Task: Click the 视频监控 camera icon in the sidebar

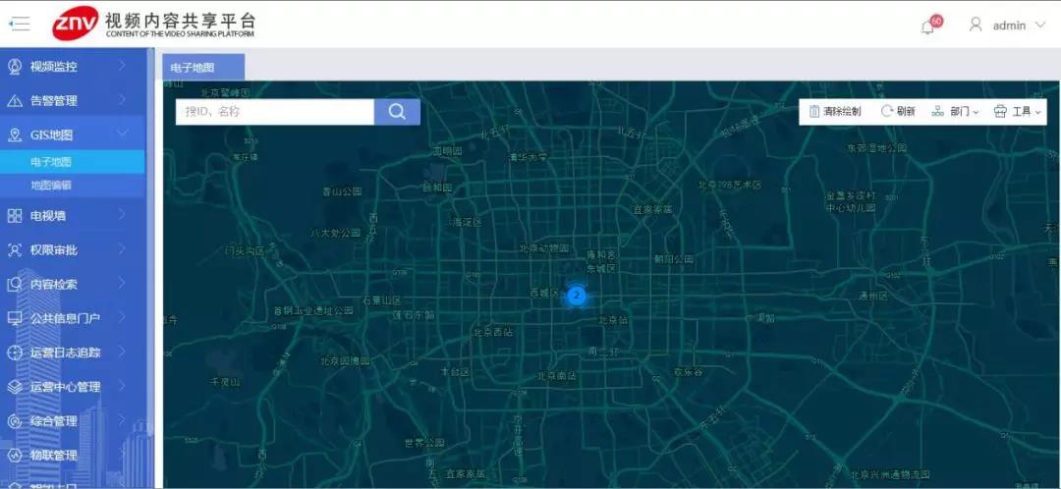Action: (15, 67)
